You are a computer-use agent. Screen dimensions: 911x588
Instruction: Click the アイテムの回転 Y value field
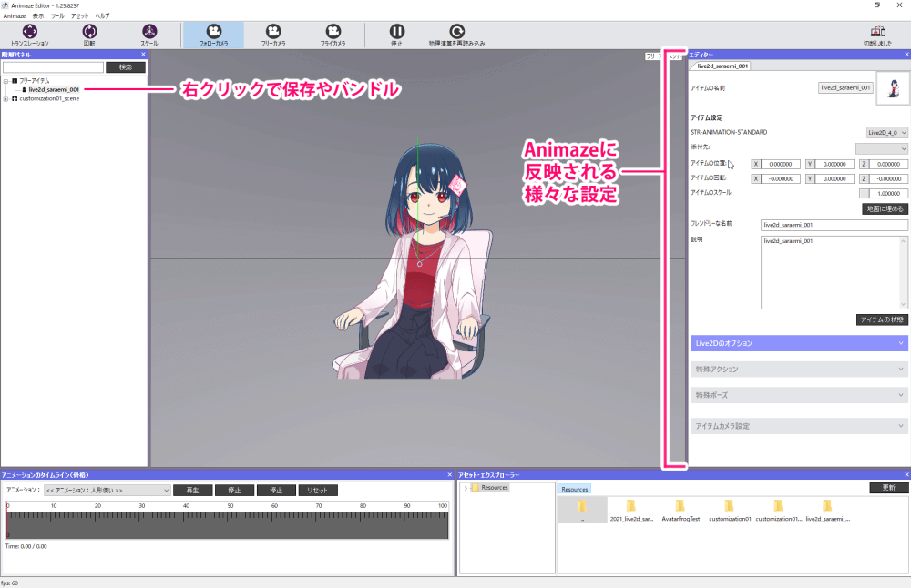(834, 178)
